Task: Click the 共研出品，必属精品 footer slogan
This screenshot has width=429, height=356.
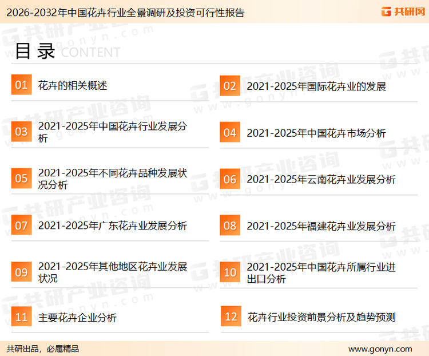Action: pyautogui.click(x=43, y=349)
